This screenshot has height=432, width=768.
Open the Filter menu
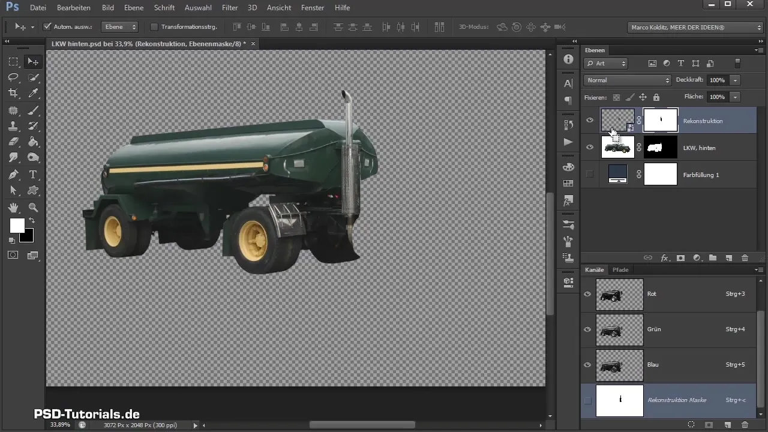point(230,8)
